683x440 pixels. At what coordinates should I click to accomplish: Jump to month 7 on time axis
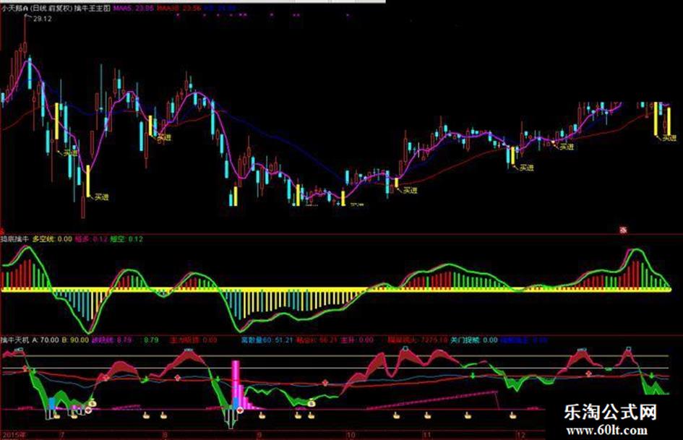(x=62, y=435)
